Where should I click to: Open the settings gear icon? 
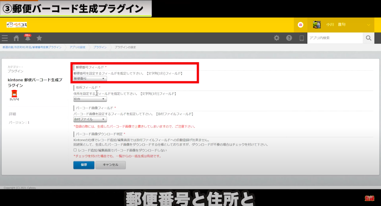[x=276, y=38]
